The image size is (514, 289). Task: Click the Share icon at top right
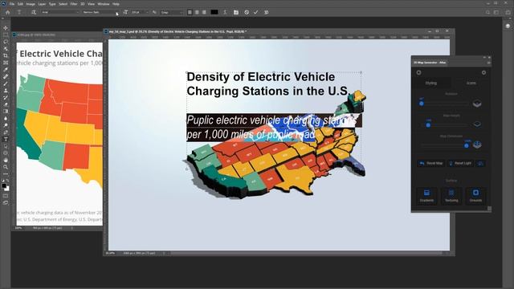pyautogui.click(x=508, y=12)
